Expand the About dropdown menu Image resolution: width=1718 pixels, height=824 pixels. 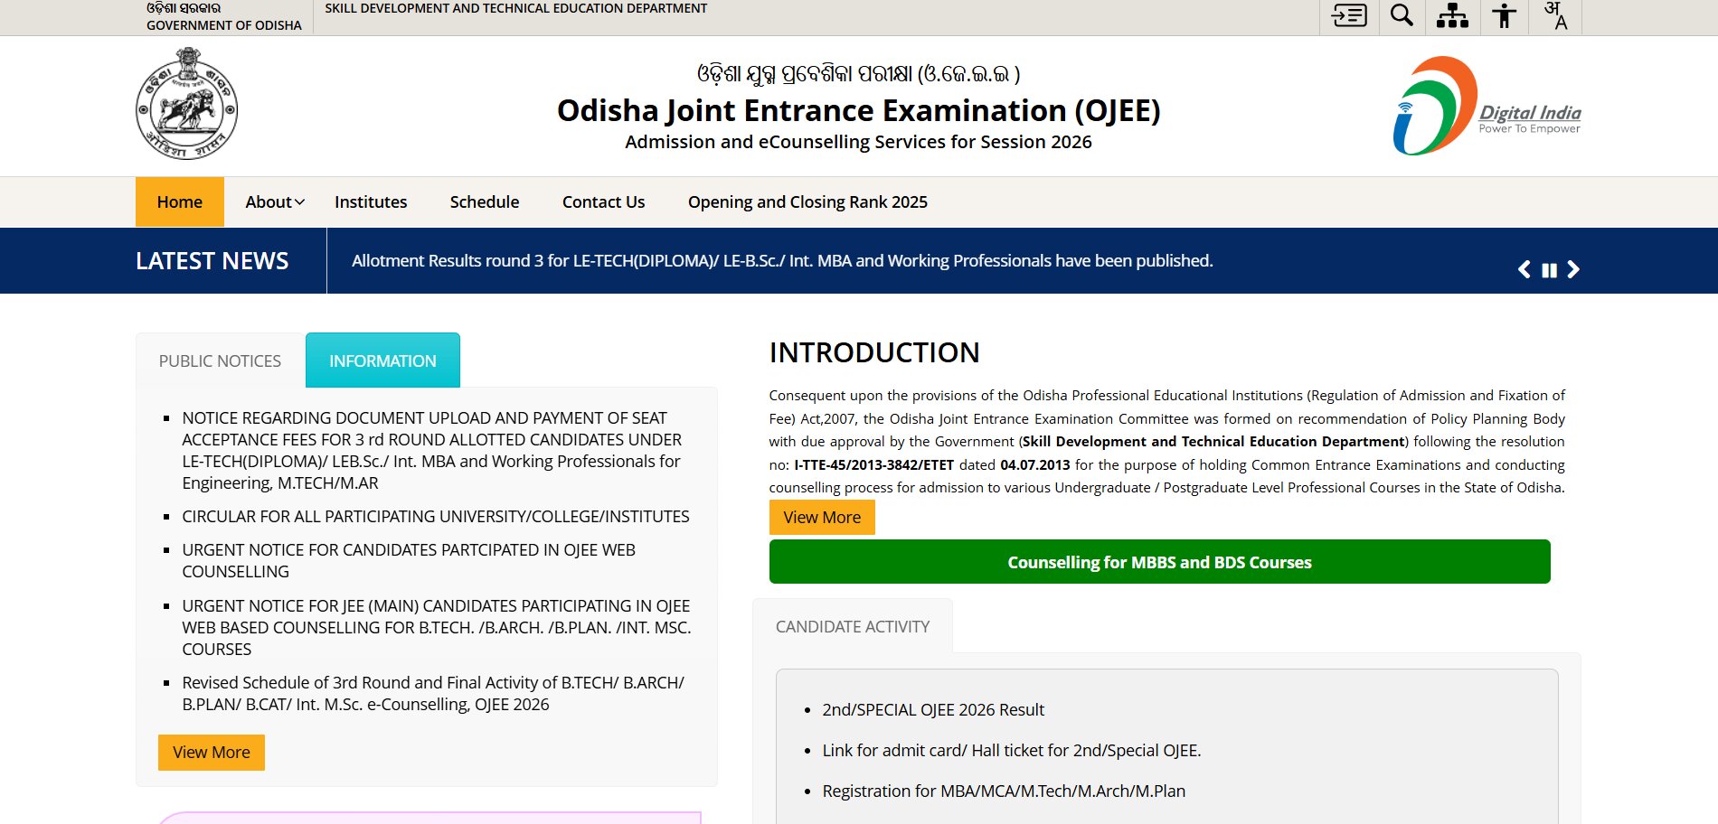tap(275, 202)
